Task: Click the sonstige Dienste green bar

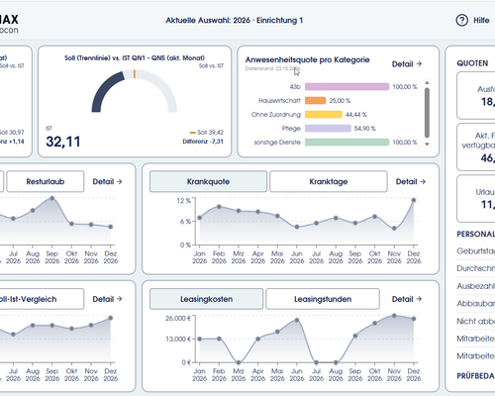Action: coord(346,143)
